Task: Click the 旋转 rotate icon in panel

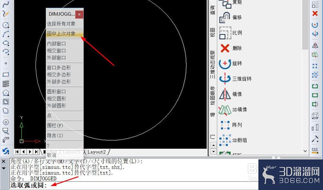Action: point(225,64)
